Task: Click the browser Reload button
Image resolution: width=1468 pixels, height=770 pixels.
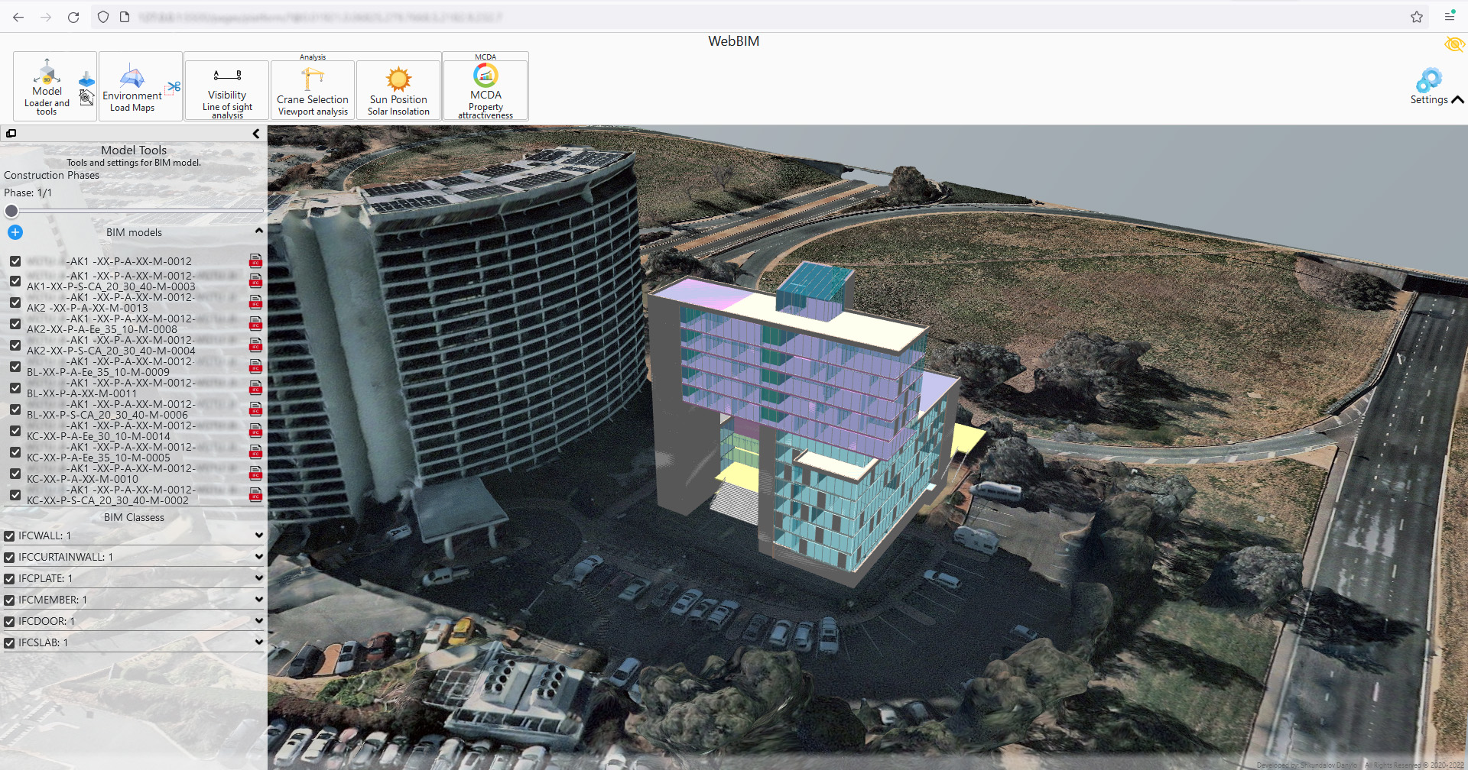Action: (x=73, y=17)
